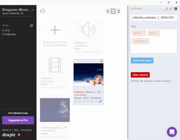Image resolution: width=180 pixels, height=140 pixels.
Task: Switch to list view layout
Action: point(108,11)
